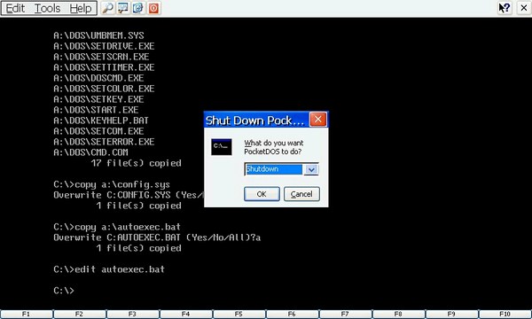532x319 pixels.
Task: Click the line A:\DOS\SETCOLOR.EXE
Action: (x=104, y=89)
